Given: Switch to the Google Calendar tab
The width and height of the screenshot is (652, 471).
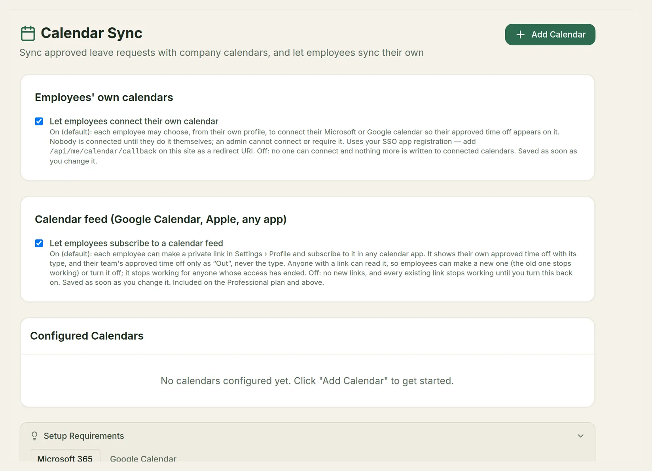Looking at the screenshot, I should pyautogui.click(x=143, y=458).
